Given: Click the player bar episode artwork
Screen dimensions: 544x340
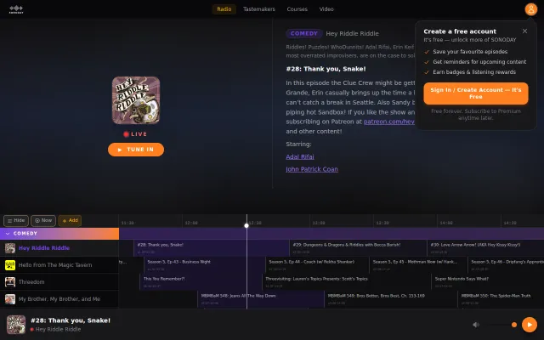Looking at the screenshot, I should click(x=16, y=325).
